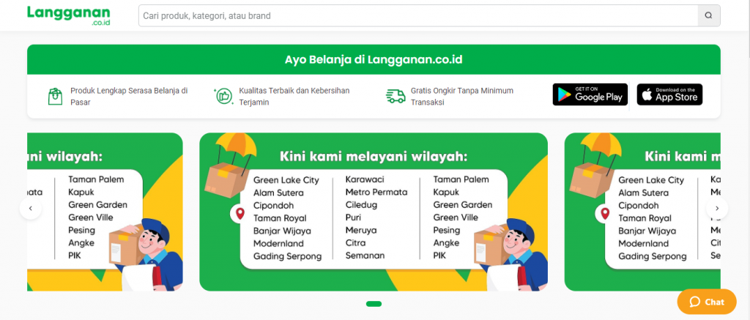Open the Langganan.co.id logo home link
750x320 pixels.
point(68,16)
